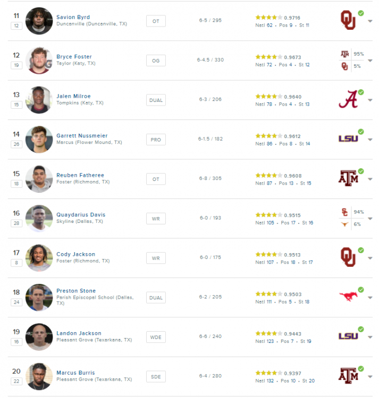Click Landon Jackson's WDE position badge
This screenshot has width=379, height=398.
pos(156,337)
